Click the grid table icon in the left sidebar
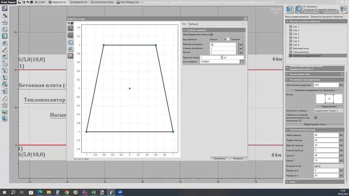This screenshot has height=196, width=349. tap(4, 105)
